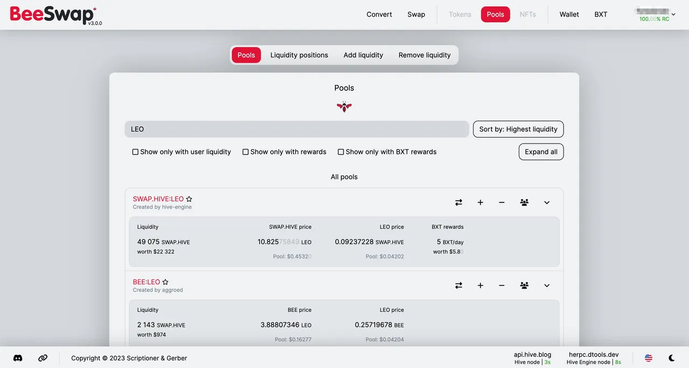Click the Copyright 2023 Scriptioner & Gerber text
Screen dimensions: 689x368
pos(129,358)
